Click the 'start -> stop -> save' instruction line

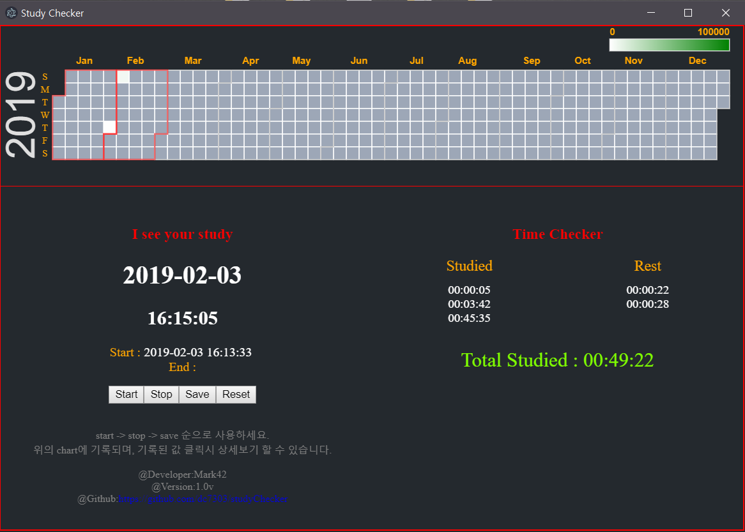click(x=183, y=435)
